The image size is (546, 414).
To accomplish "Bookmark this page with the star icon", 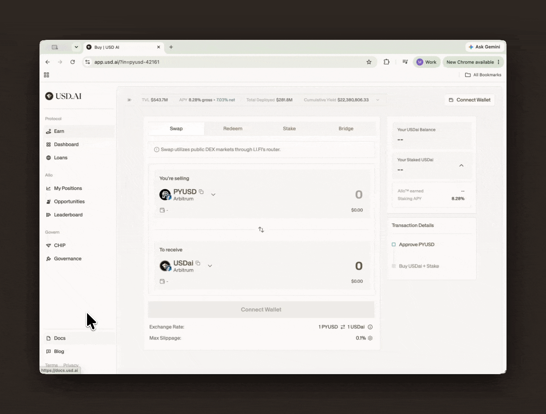I will tap(369, 62).
